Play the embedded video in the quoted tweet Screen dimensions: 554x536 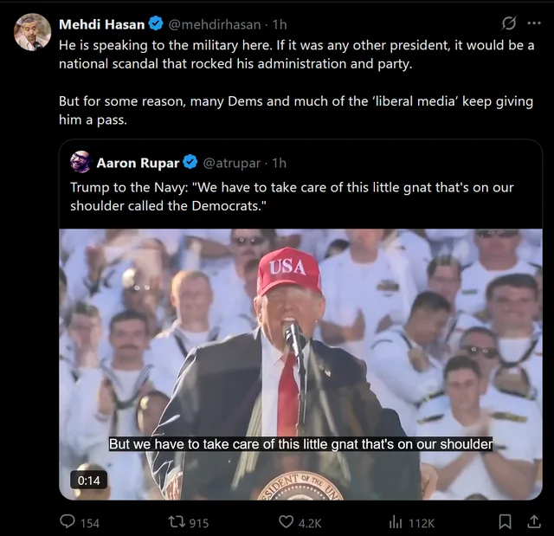pos(300,364)
